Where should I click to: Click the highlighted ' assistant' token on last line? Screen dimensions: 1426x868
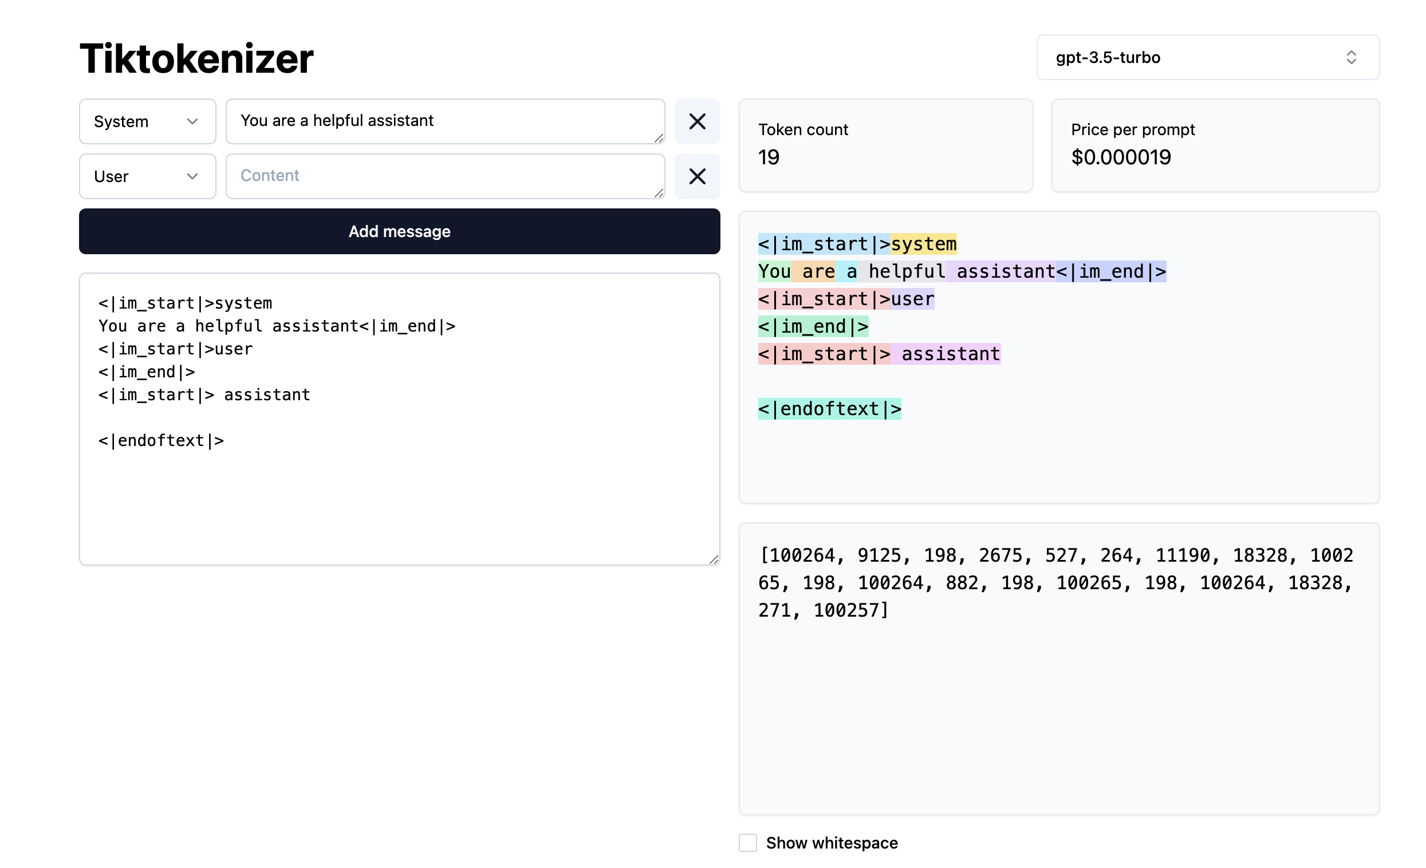[x=946, y=354]
